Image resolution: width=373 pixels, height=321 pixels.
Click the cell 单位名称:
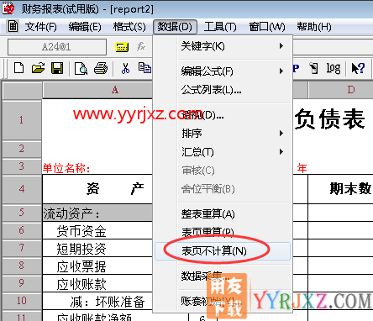click(x=66, y=168)
